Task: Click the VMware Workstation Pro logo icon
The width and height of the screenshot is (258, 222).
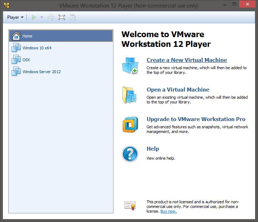Action: point(130,125)
